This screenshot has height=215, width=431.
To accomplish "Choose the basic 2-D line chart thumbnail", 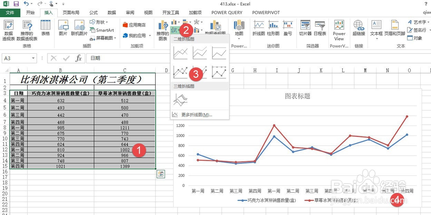I will (180, 53).
